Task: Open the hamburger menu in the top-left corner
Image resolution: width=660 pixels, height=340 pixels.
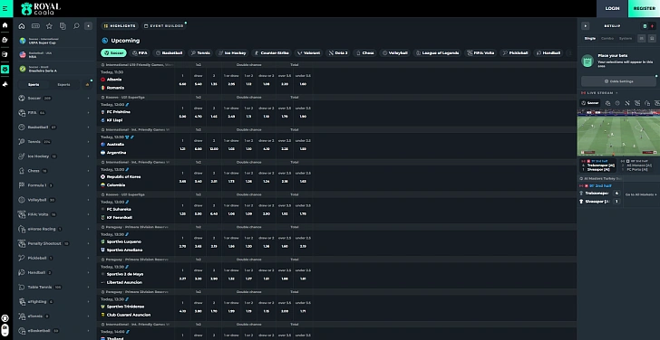Action: pos(5,8)
